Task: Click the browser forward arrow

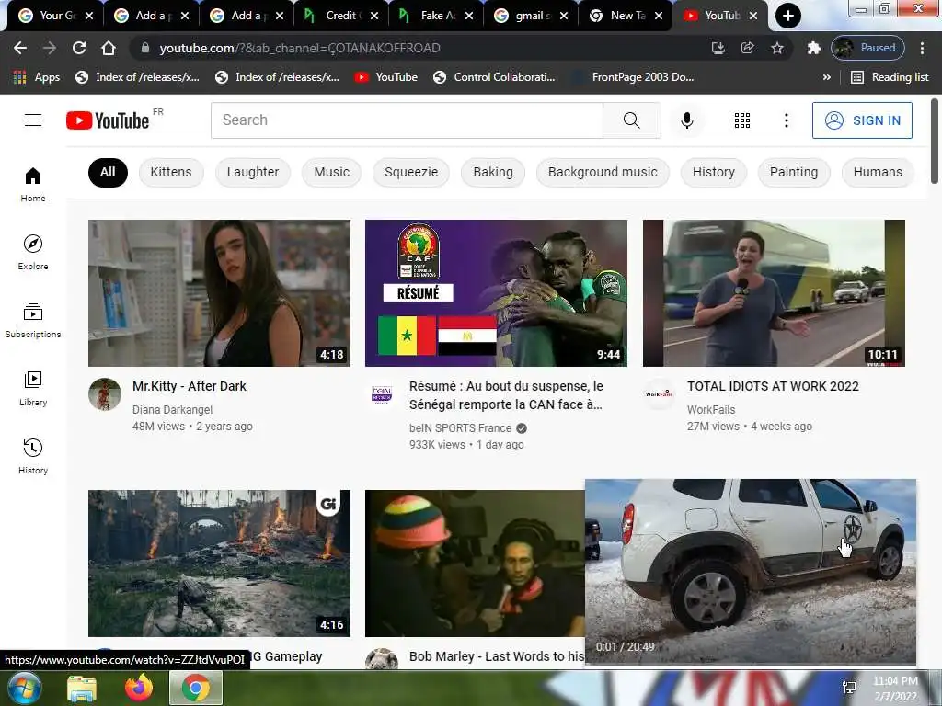Action: 50,48
